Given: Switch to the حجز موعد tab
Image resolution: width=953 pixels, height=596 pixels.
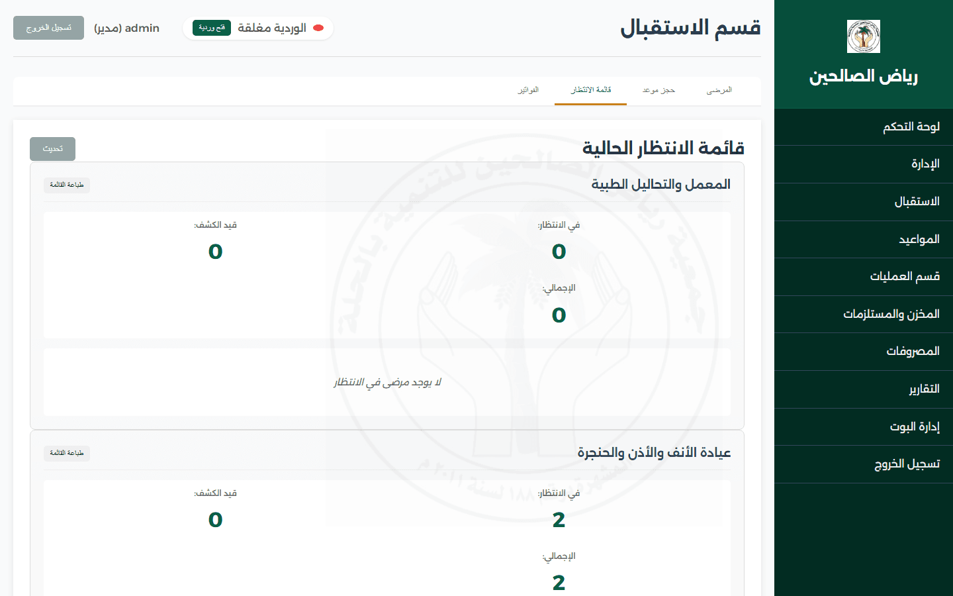Looking at the screenshot, I should tap(658, 90).
